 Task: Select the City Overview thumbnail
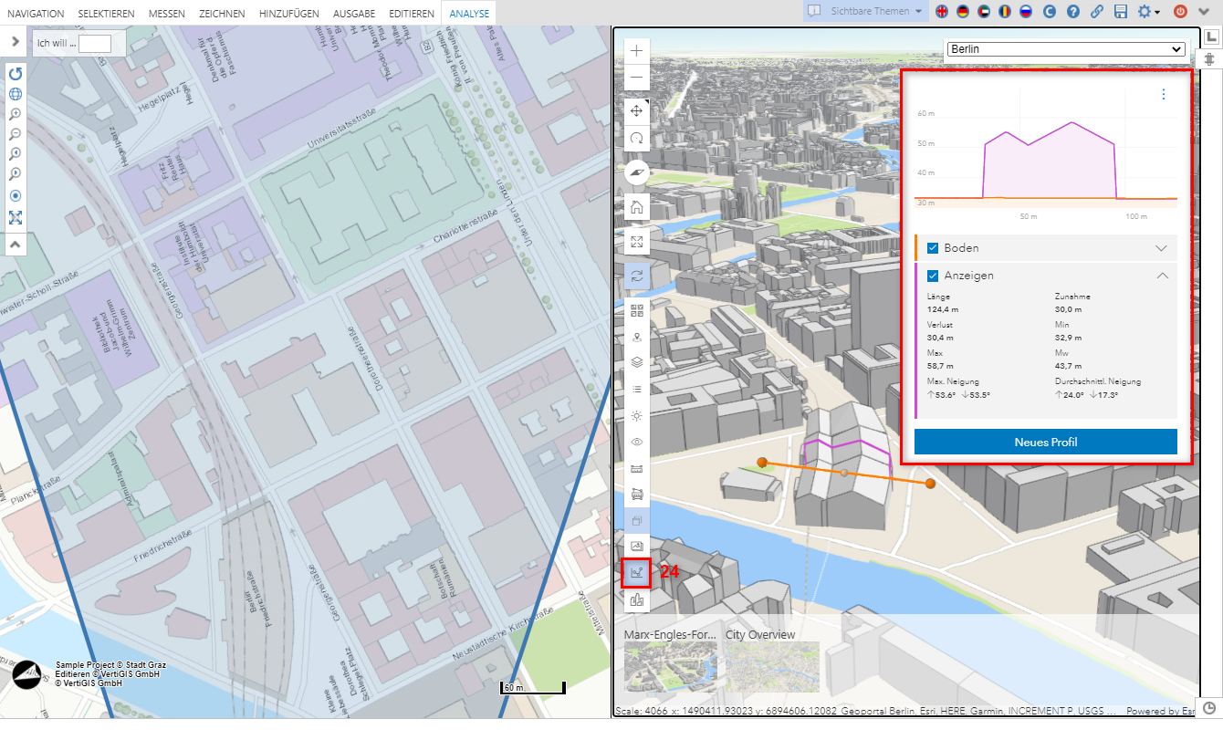(x=772, y=667)
